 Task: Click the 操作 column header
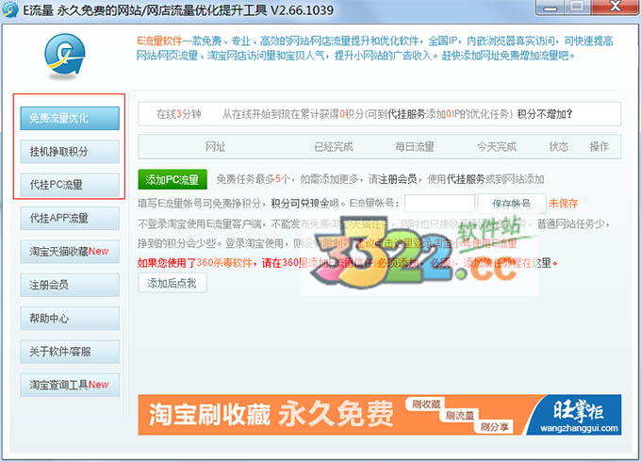tap(599, 146)
